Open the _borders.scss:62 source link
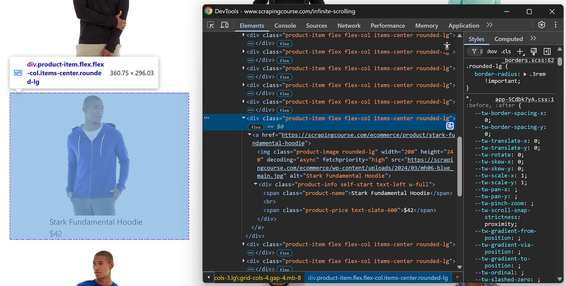The height and width of the screenshot is (286, 566). 529,60
